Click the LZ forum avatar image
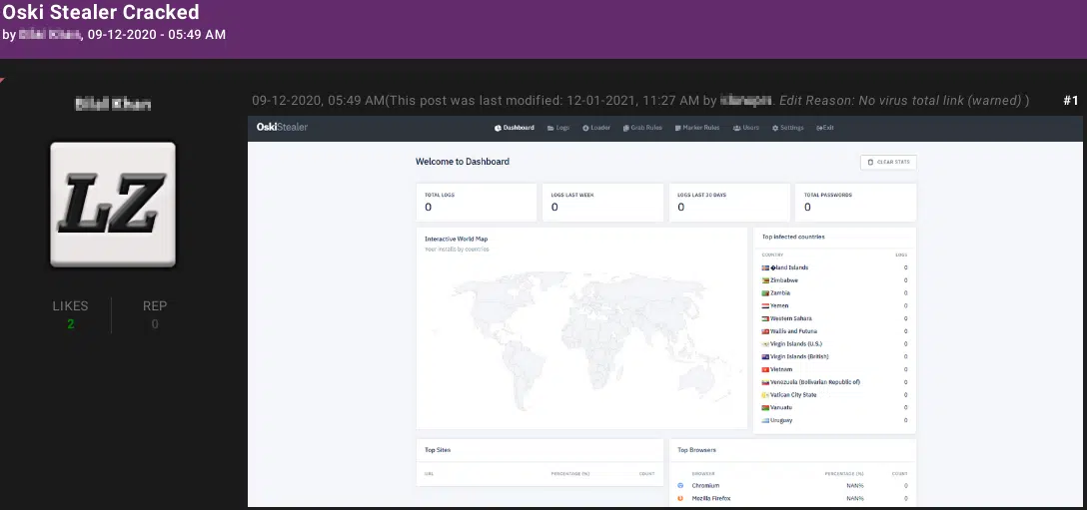This screenshot has width=1087, height=510. coord(112,205)
